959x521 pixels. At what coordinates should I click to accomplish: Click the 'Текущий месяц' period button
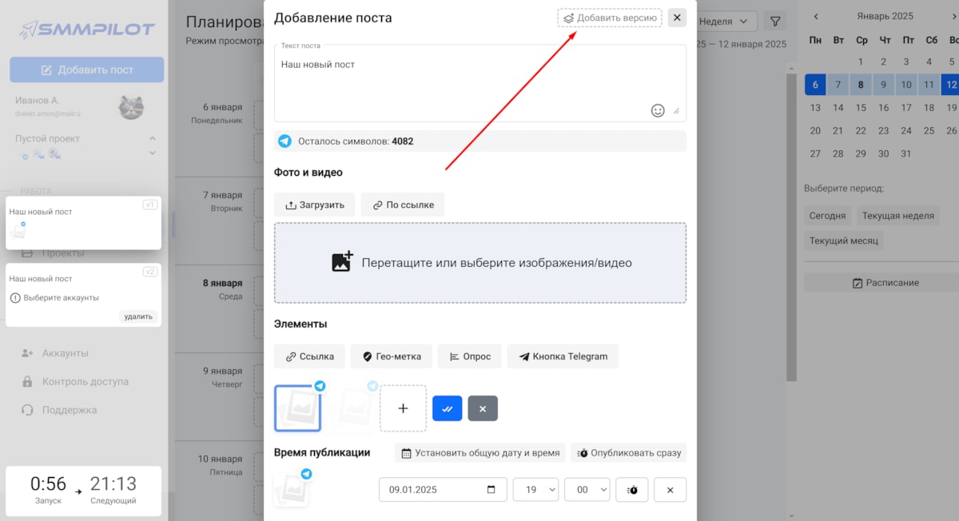pos(843,241)
